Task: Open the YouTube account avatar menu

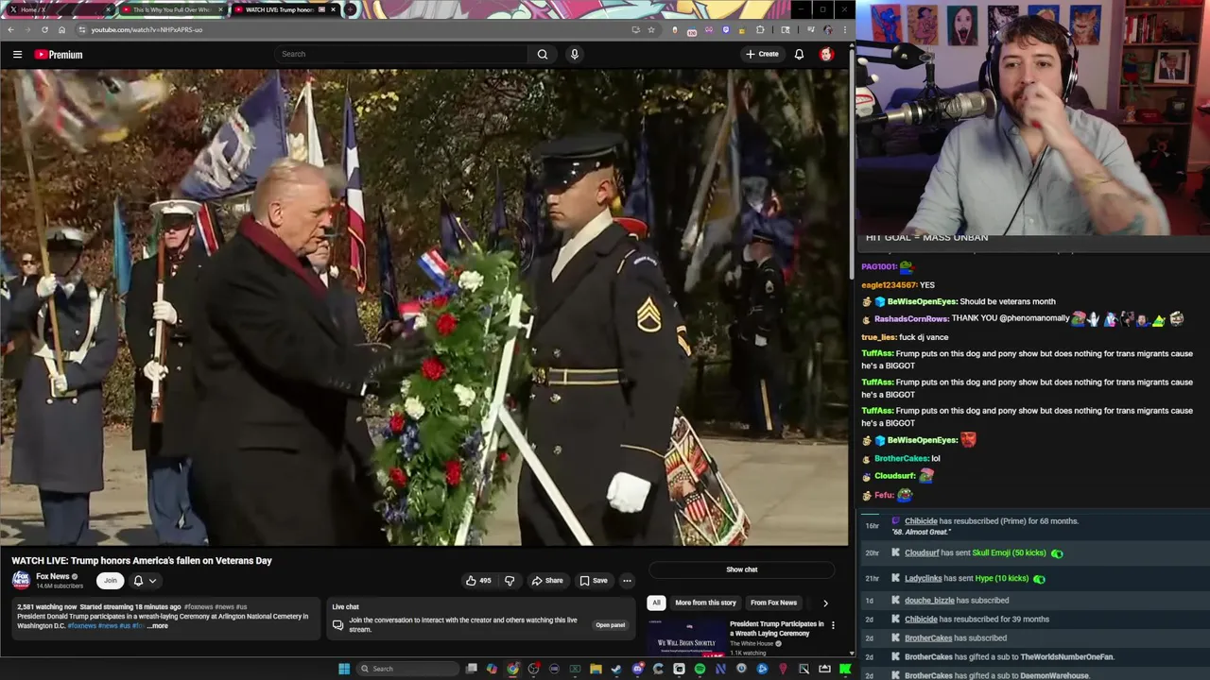Action: tap(826, 54)
